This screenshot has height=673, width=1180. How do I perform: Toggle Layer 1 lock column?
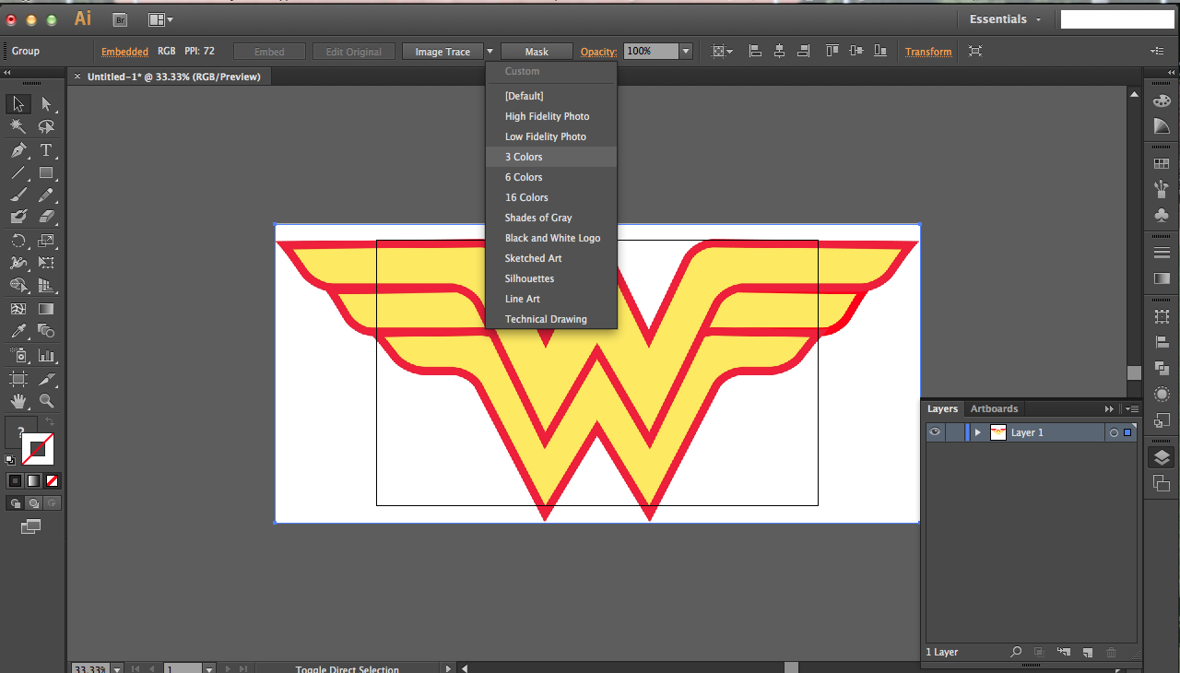click(955, 432)
